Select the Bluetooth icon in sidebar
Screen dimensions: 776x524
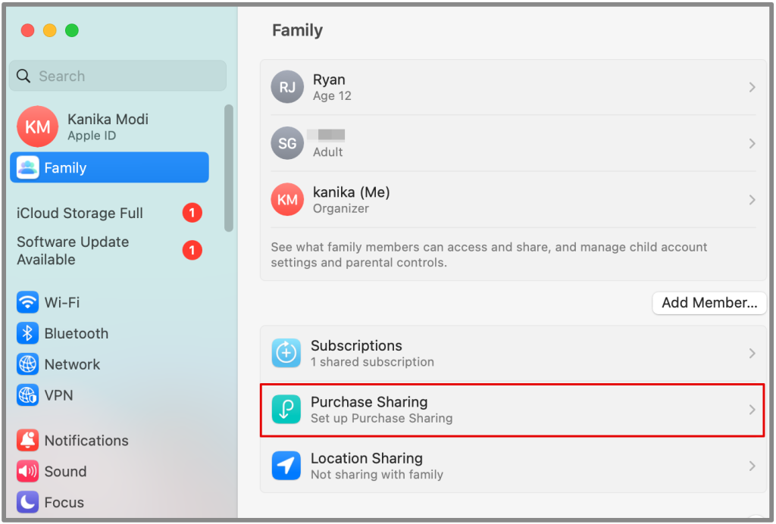pos(28,333)
